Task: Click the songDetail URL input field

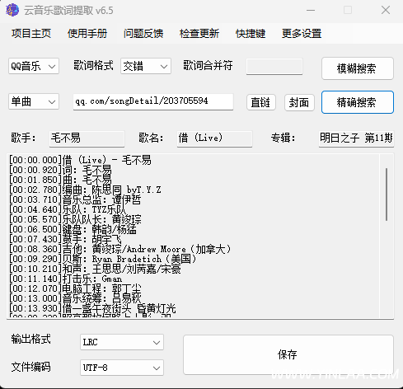Action: [x=153, y=101]
